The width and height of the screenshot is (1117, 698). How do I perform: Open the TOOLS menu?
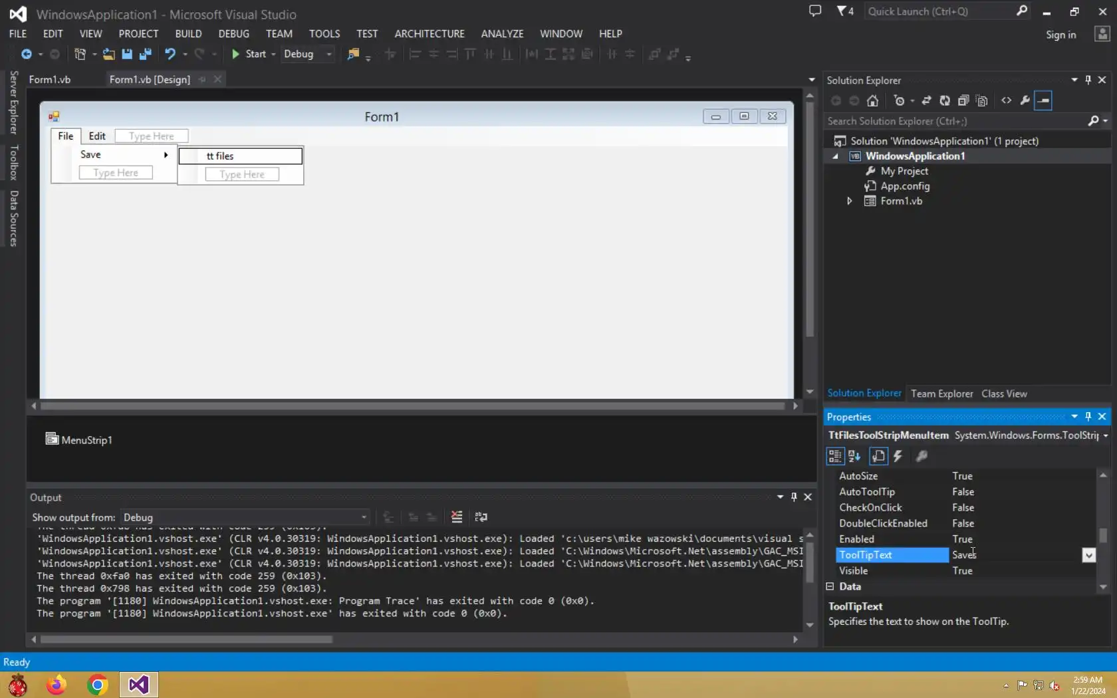324,34
